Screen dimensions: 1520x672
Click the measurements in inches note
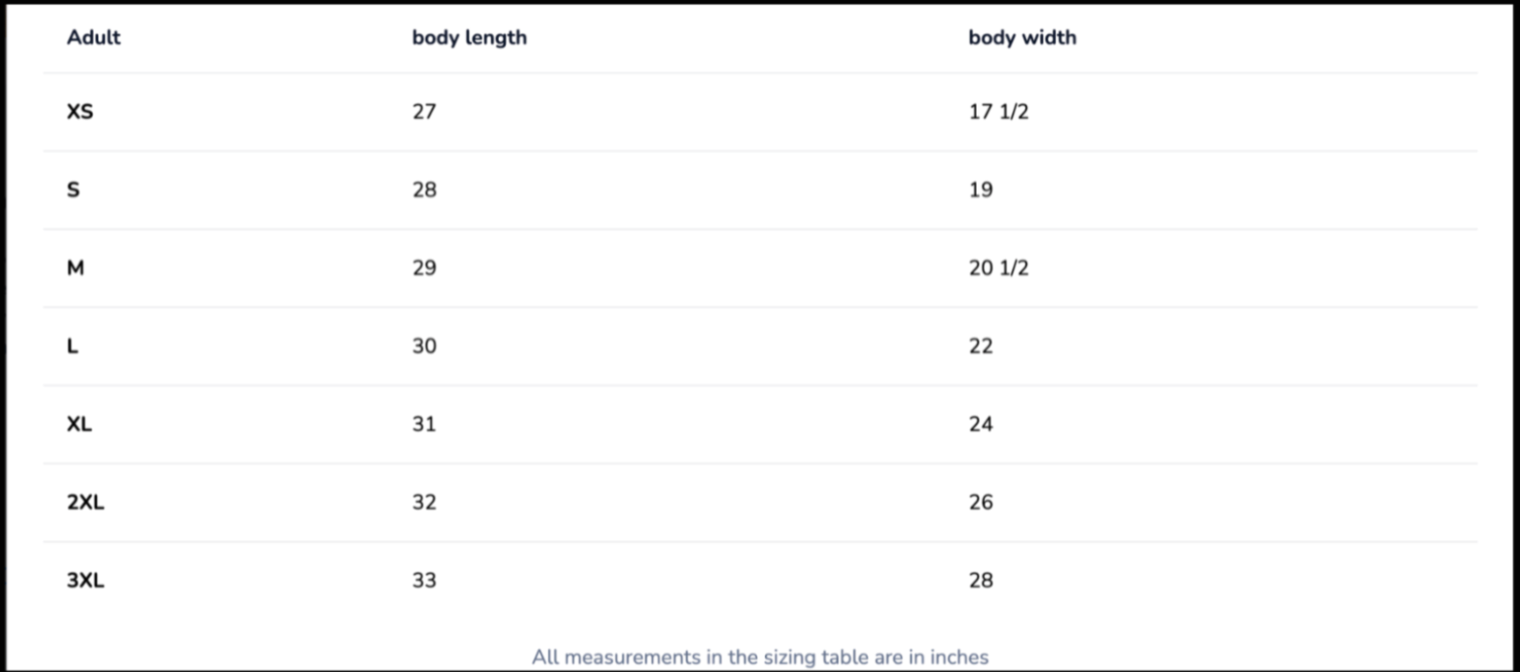click(x=760, y=657)
